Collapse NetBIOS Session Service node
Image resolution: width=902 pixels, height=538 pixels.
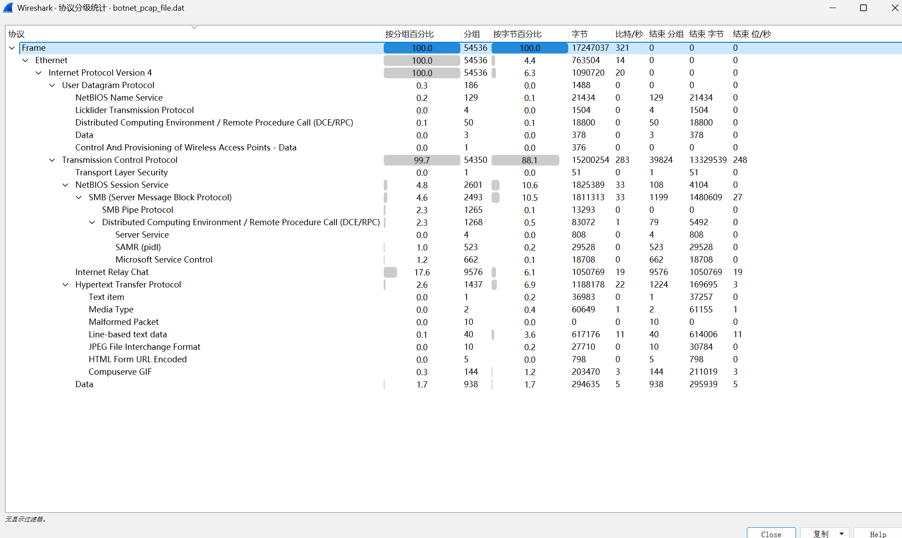pyautogui.click(x=66, y=185)
